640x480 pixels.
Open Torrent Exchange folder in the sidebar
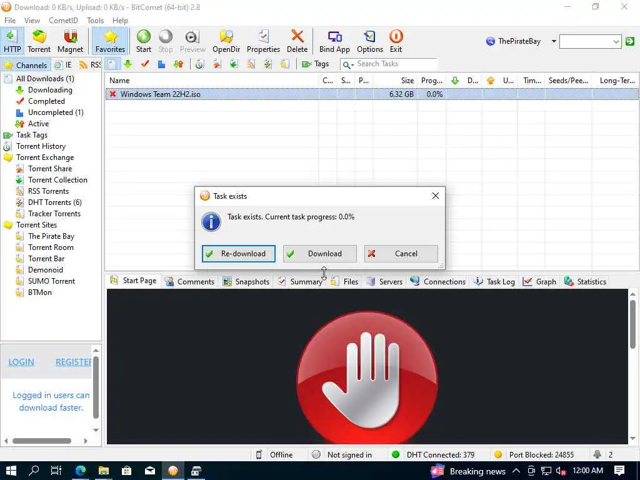pos(45,157)
